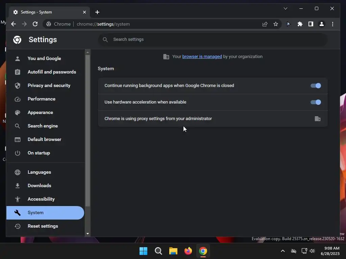The image size is (346, 259).
Task: Click the Chrome site info chip in address bar
Action: click(x=59, y=24)
